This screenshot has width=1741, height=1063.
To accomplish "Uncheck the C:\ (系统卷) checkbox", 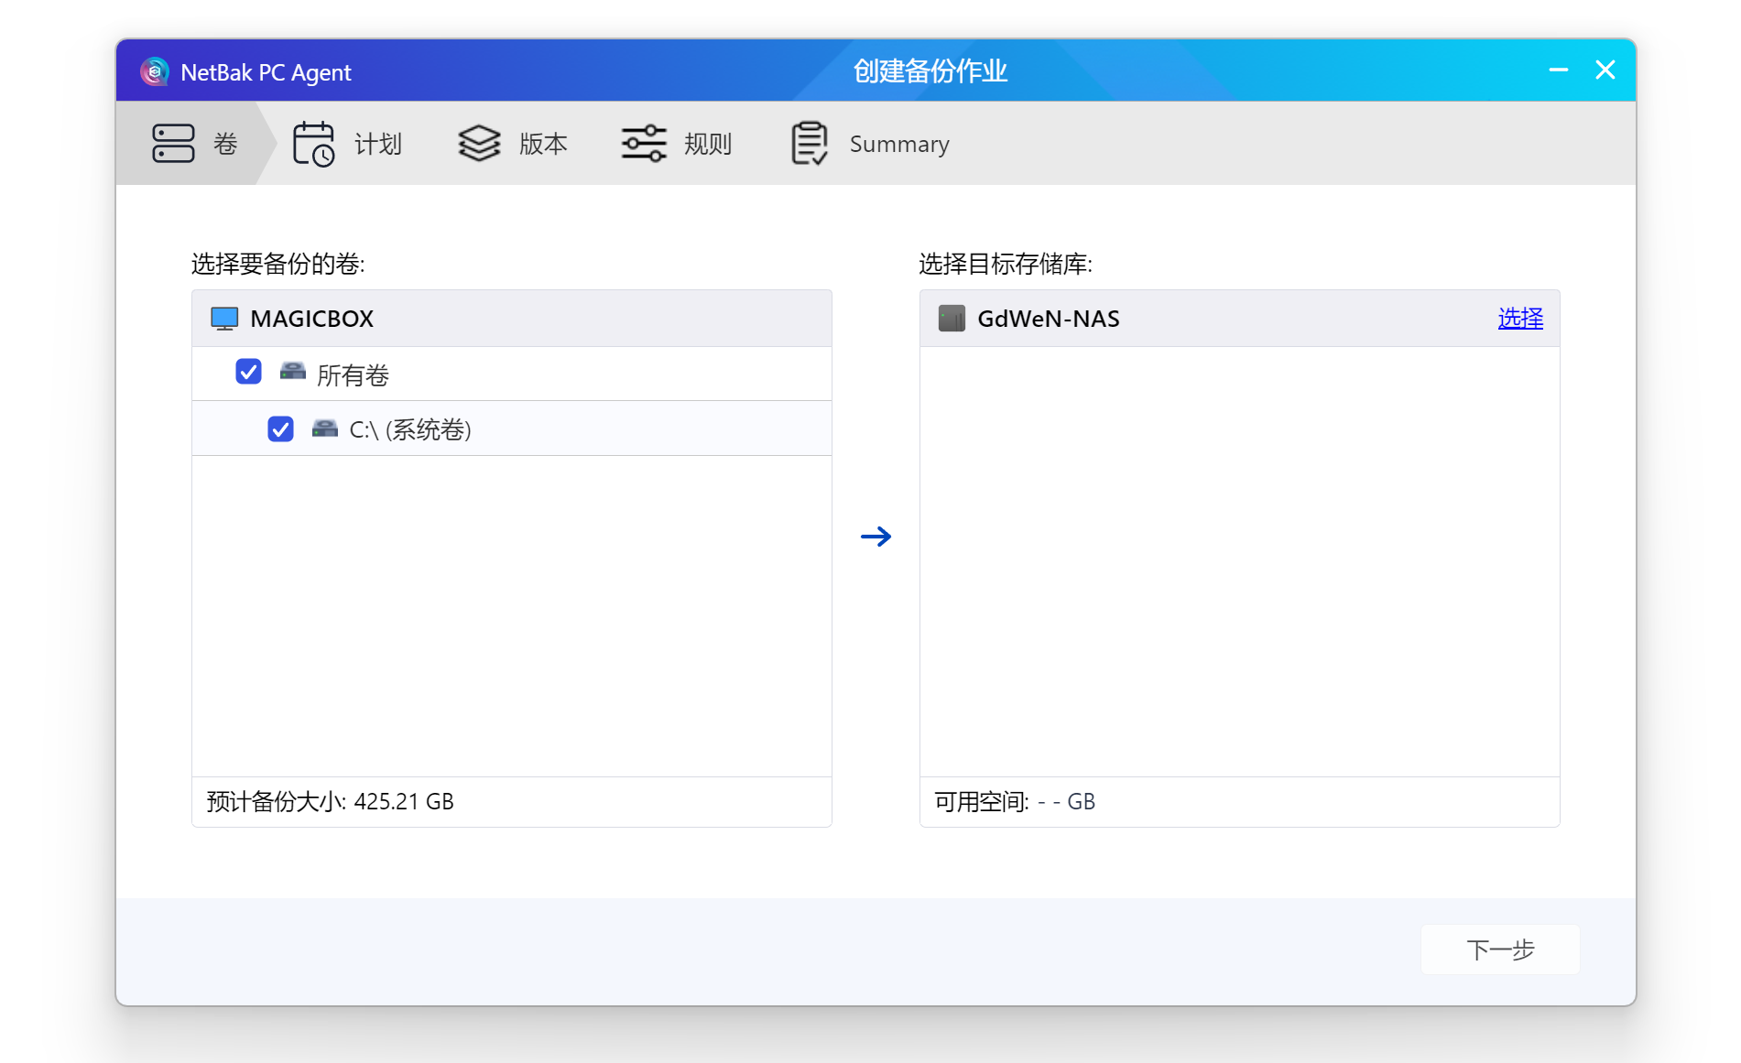I will [x=280, y=428].
